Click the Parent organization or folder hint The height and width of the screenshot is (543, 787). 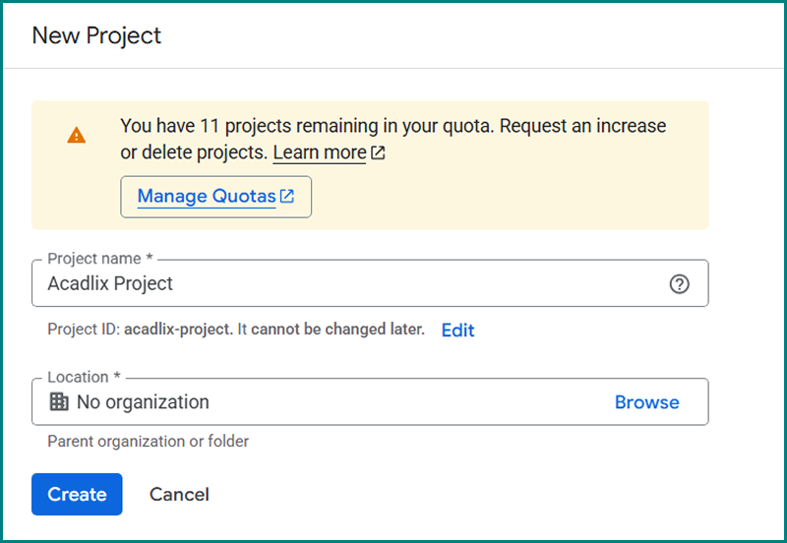click(148, 441)
